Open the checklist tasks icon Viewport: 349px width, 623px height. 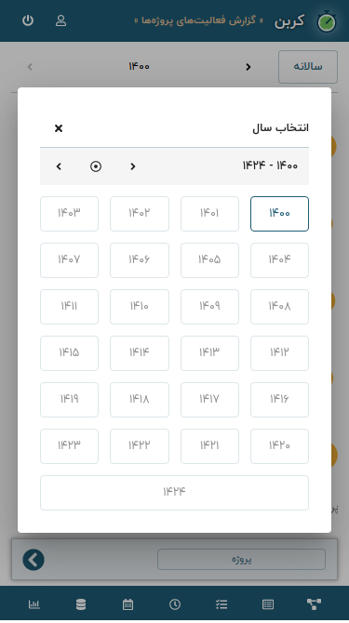tap(221, 604)
